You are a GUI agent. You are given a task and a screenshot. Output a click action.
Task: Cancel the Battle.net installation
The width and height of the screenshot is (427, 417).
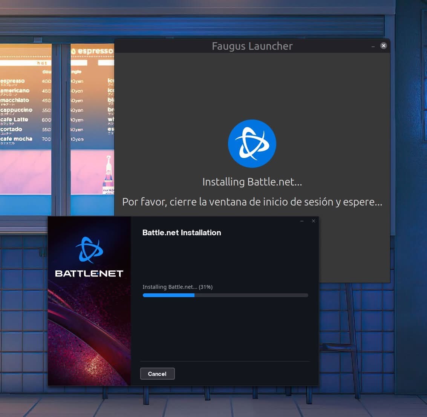(x=157, y=374)
